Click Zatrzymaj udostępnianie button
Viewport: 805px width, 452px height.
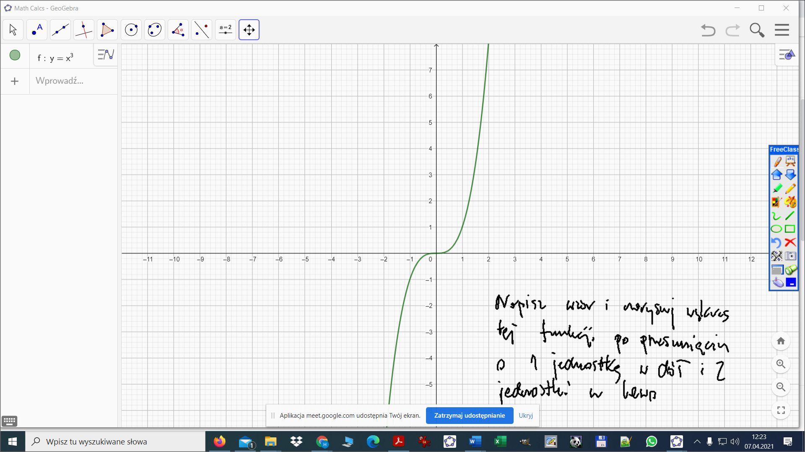(469, 416)
